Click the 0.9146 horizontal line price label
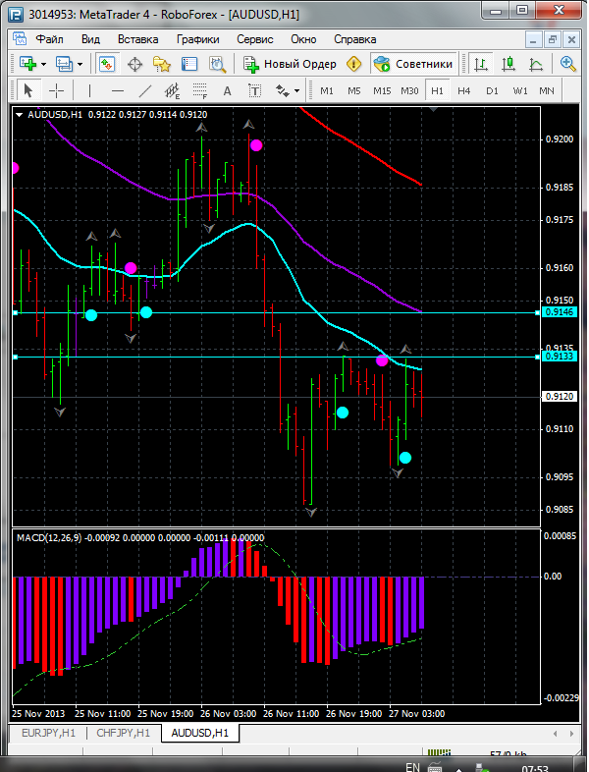The image size is (589, 772). pos(561,312)
